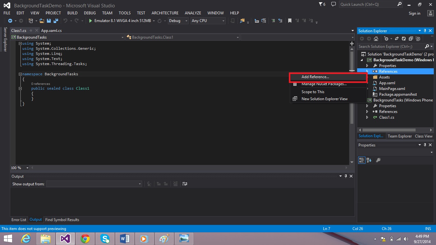Screen dimensions: 436x245
Task: Collapse the namespace BackgroundTasks code block
Action: 20,74
